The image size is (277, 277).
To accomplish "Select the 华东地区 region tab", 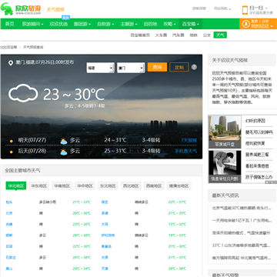I will click(39, 185).
